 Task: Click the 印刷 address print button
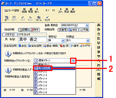[x=23, y=30]
